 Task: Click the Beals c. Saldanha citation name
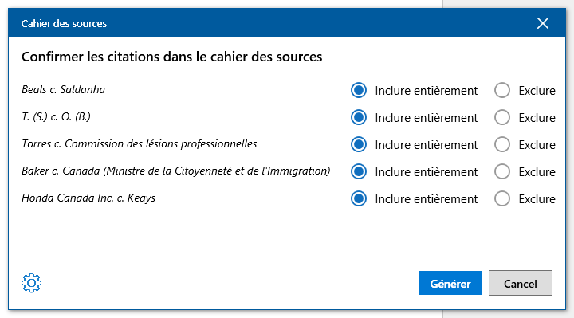pyautogui.click(x=63, y=89)
